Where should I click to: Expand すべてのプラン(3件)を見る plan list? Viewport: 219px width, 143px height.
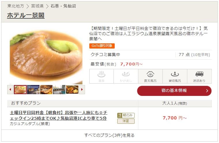pyautogui.click(x=109, y=135)
